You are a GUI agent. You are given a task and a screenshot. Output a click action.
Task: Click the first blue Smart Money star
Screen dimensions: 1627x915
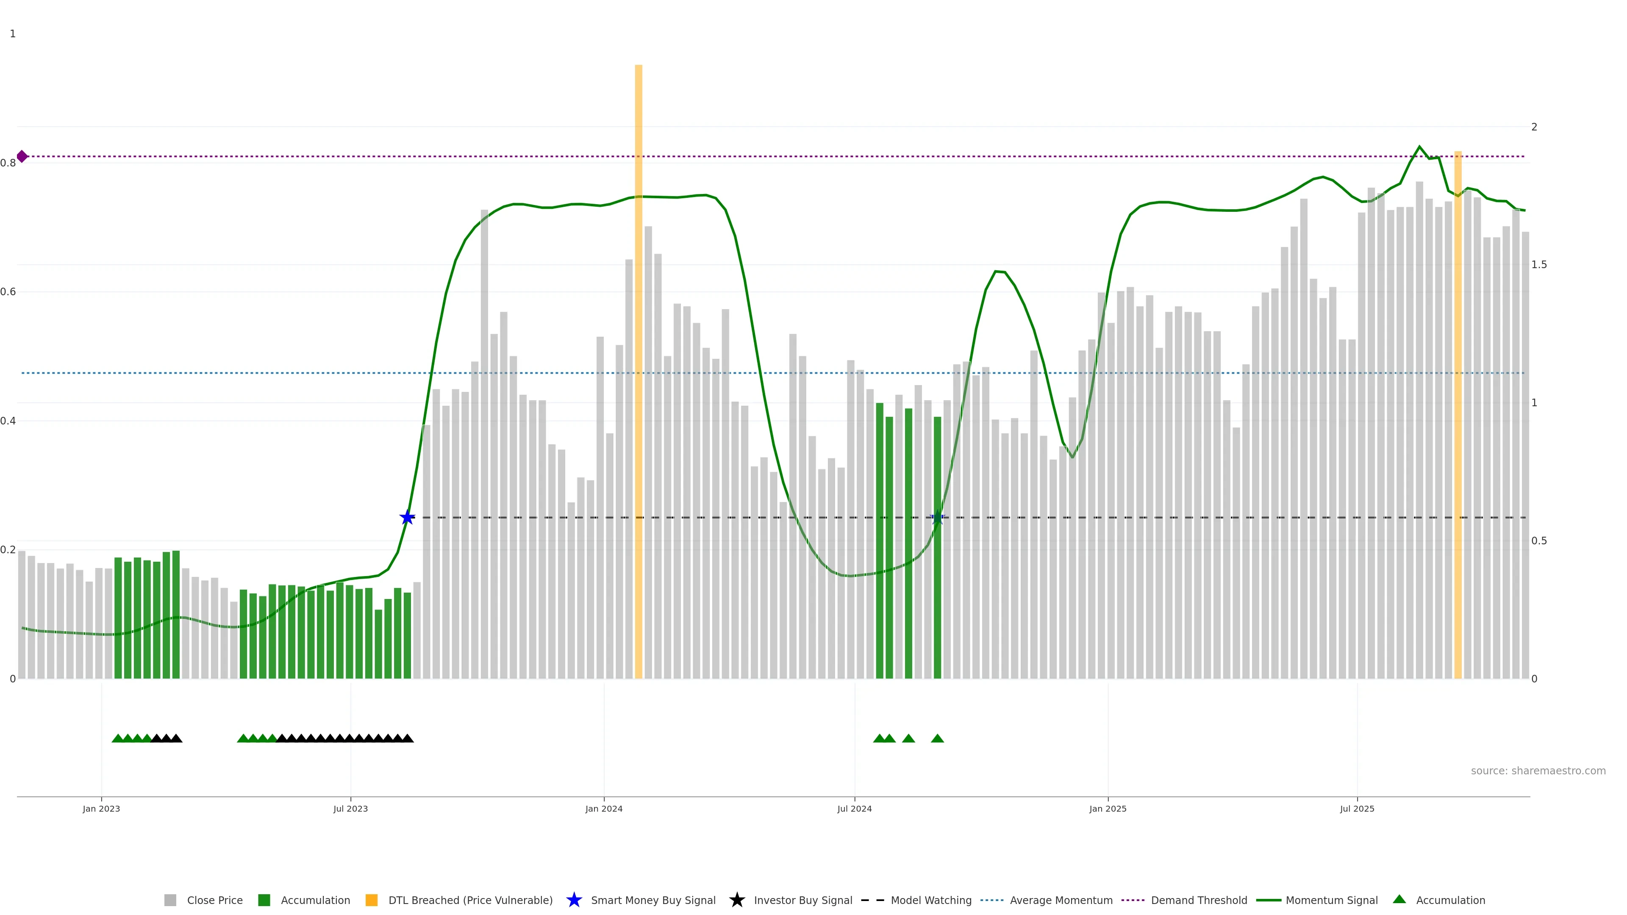407,518
